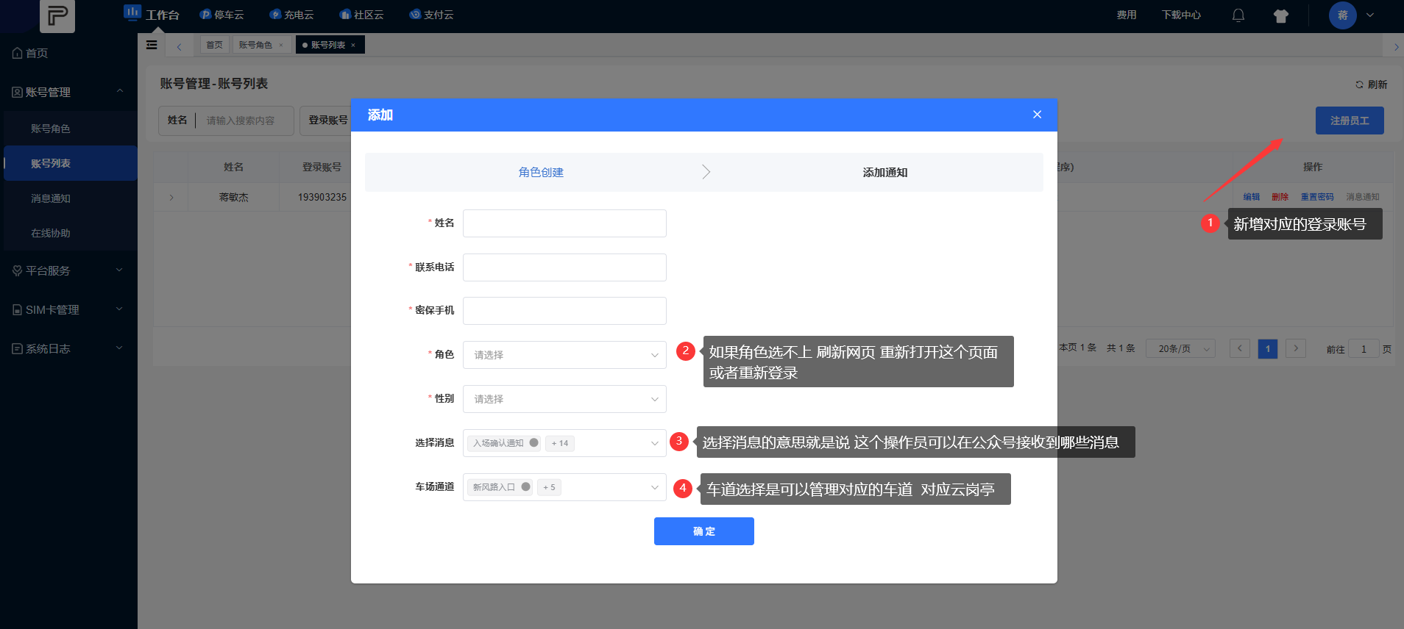Screen dimensions: 1404x629
Task: Open the 选择消息 dropdown
Action: (x=564, y=443)
